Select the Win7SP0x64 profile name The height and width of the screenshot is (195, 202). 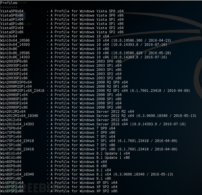coord(11,128)
